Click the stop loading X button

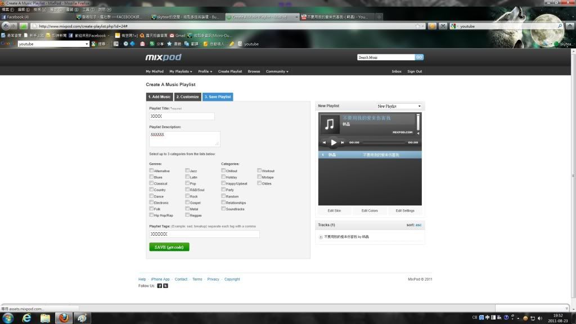click(x=443, y=26)
